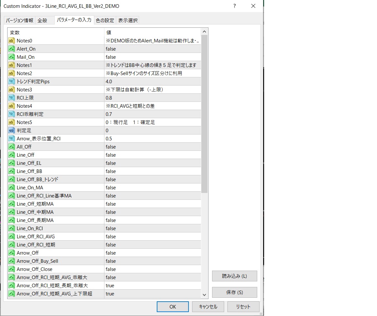The height and width of the screenshot is (316, 377).
Task: Select the Line_Off_短期MA row name
Action: [35, 204]
